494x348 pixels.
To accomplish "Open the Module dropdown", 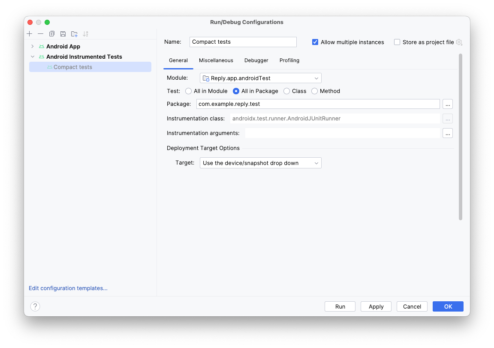I will [x=260, y=78].
